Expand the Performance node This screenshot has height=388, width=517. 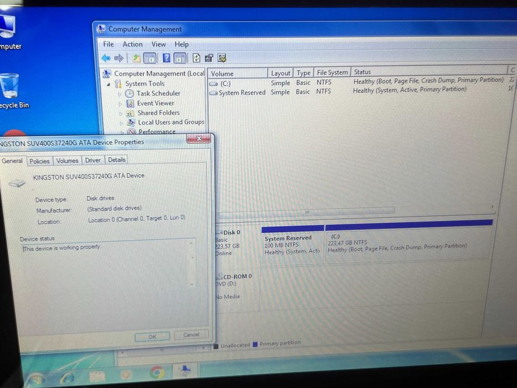(122, 132)
